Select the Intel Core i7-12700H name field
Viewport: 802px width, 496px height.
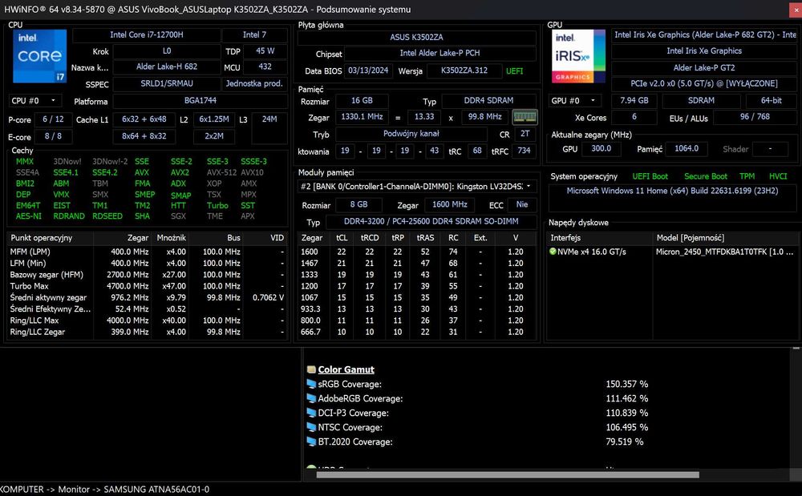coord(146,34)
